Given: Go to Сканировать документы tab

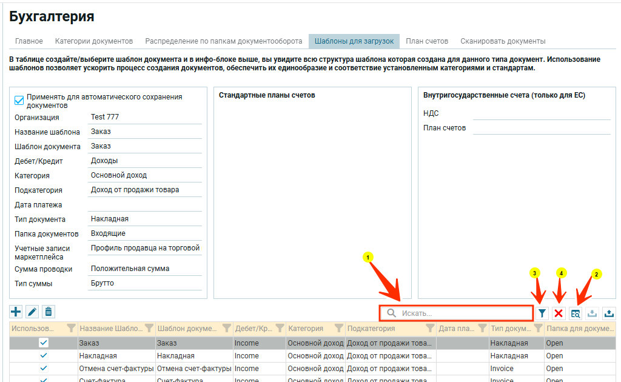Looking at the screenshot, I should click(503, 41).
